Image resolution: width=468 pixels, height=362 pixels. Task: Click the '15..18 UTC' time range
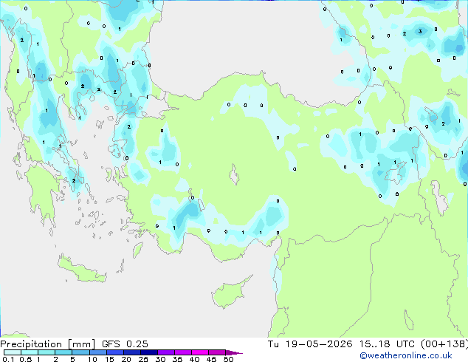387,344
